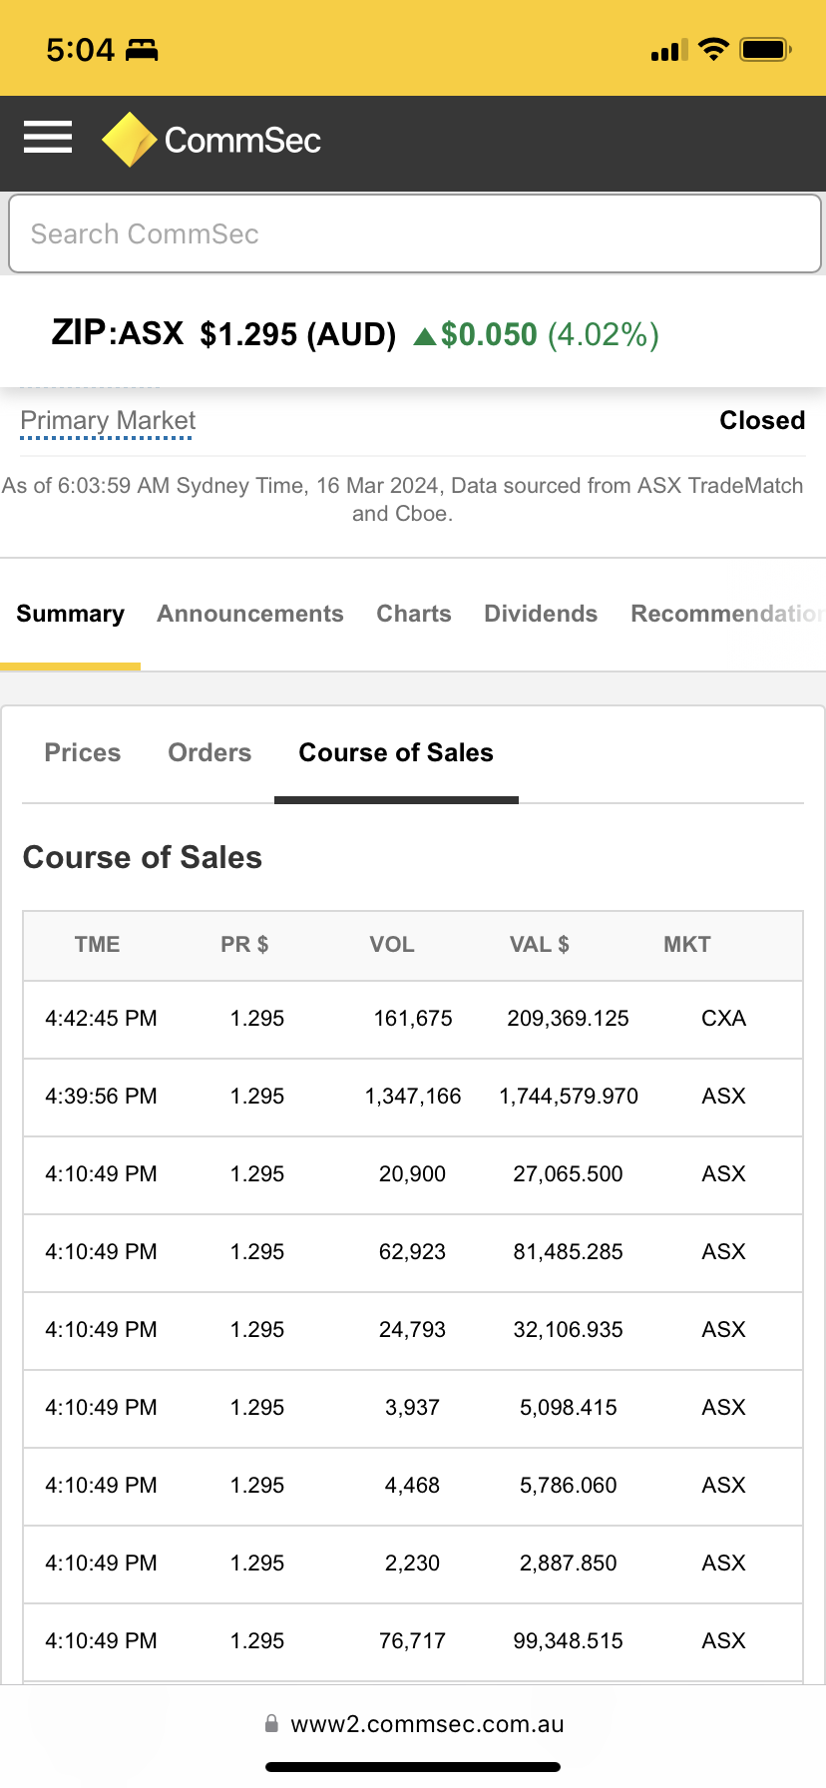Switch to the Announcements tab
Viewport: 826px width, 1788px height.
(250, 614)
